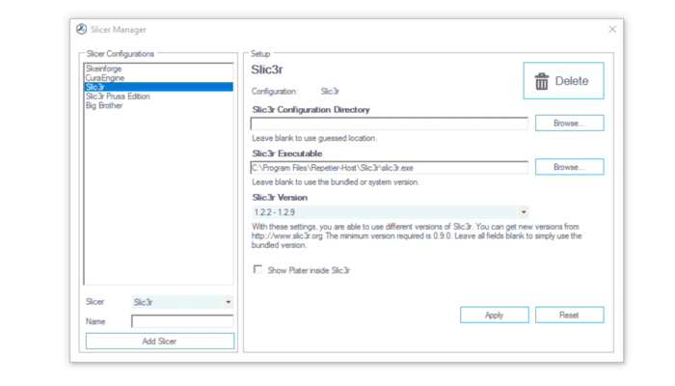675x386 pixels.
Task: Click the Reset button
Action: 570,315
